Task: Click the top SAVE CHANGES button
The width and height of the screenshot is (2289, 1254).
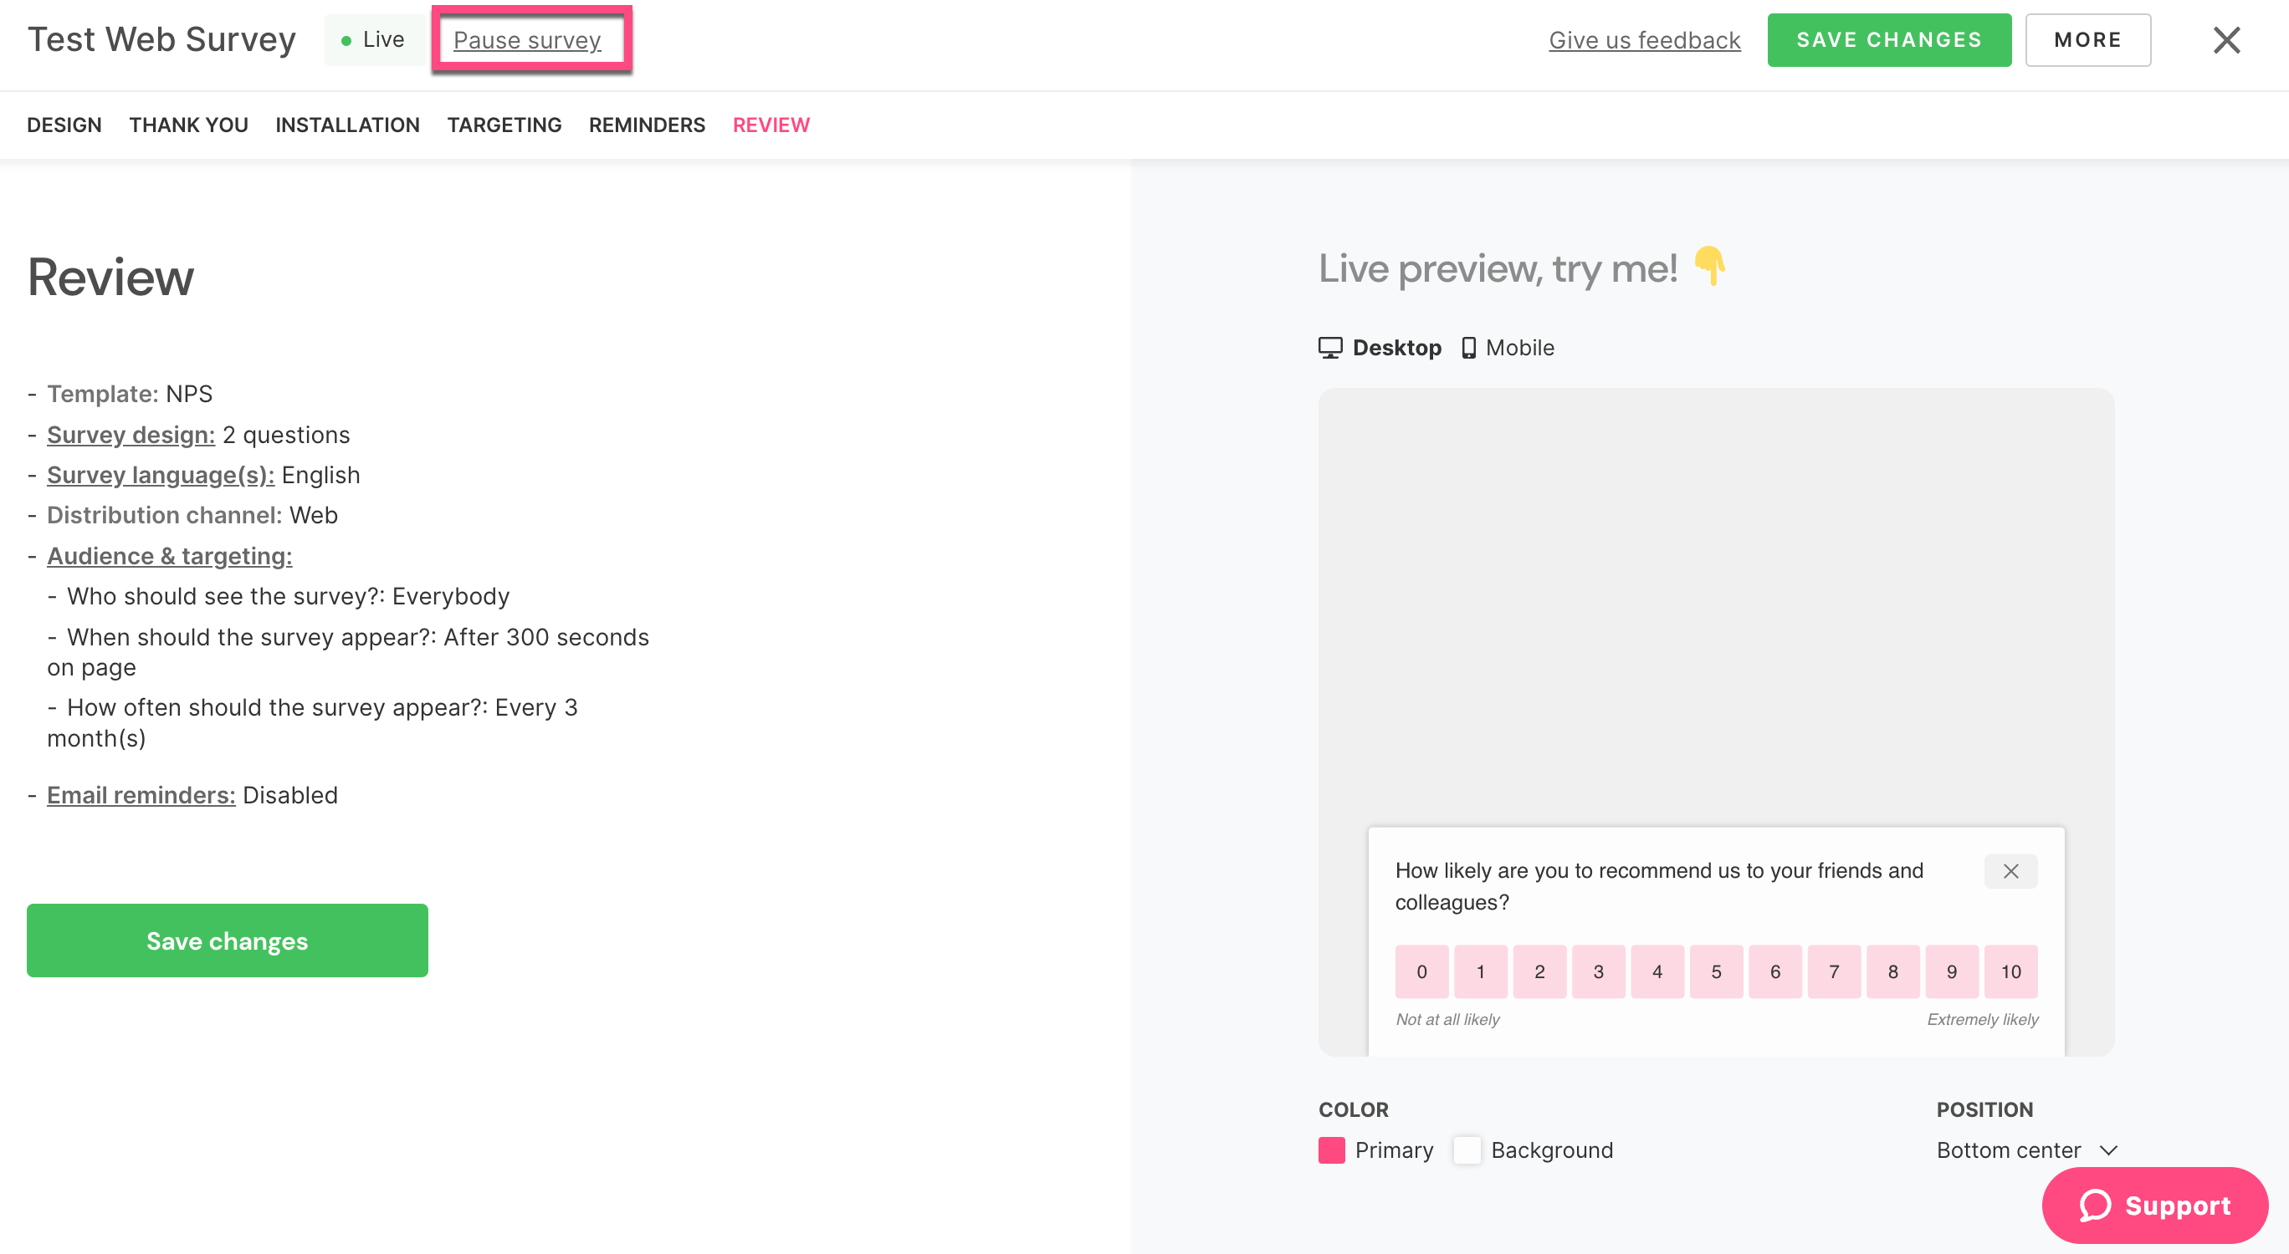Action: (1889, 40)
